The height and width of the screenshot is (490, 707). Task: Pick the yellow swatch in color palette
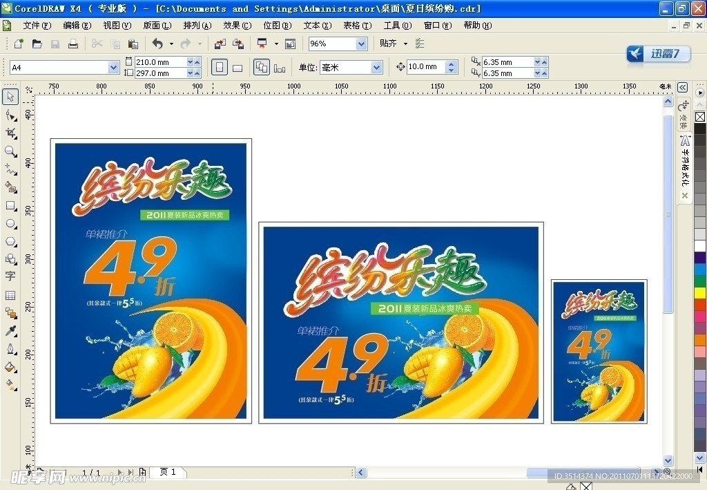click(700, 292)
